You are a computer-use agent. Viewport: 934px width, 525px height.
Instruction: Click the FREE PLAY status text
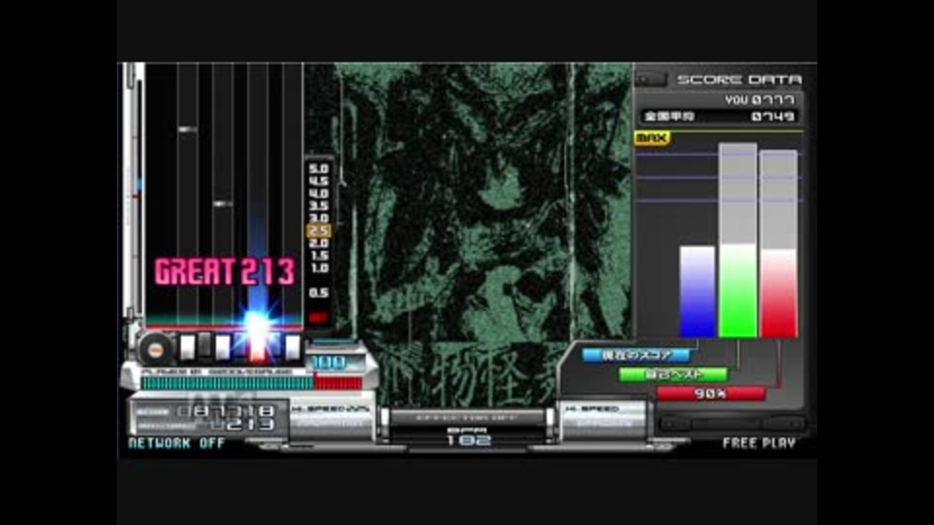759,443
